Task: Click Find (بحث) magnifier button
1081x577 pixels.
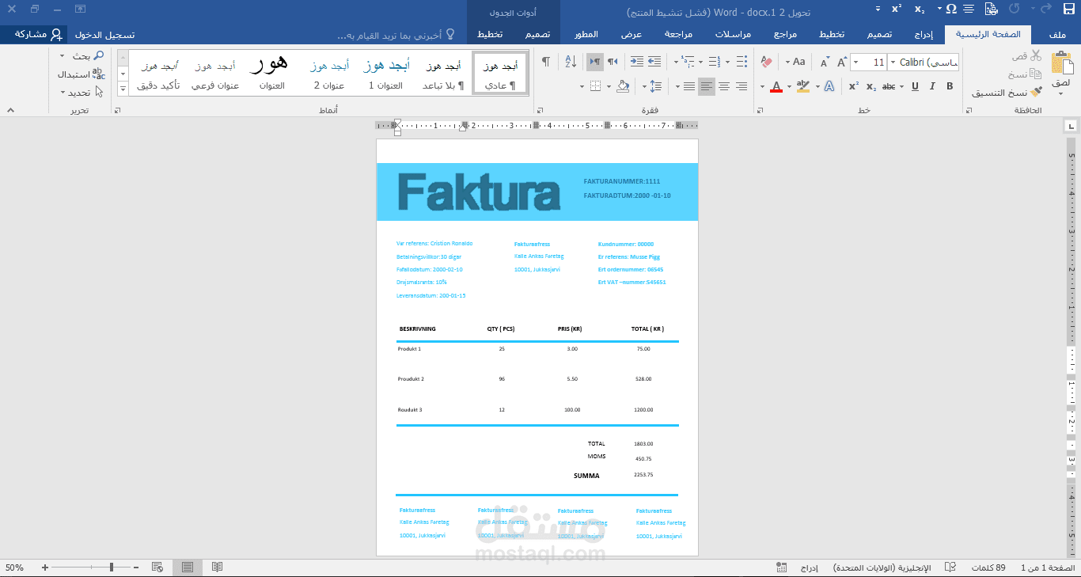Action: [87, 55]
